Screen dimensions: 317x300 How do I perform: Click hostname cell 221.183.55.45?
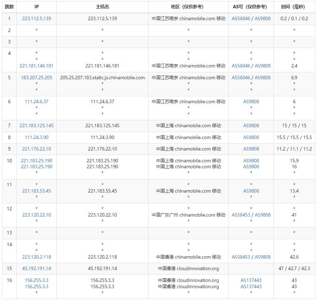click(102, 191)
